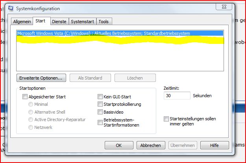Close the Systemkonfiguration dialog
The width and height of the screenshot is (246, 163).
tap(224, 7)
